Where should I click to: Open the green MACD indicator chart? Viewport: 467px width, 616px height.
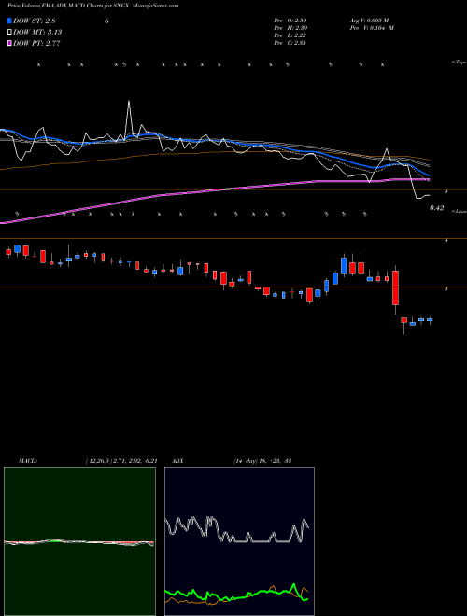tap(79, 541)
